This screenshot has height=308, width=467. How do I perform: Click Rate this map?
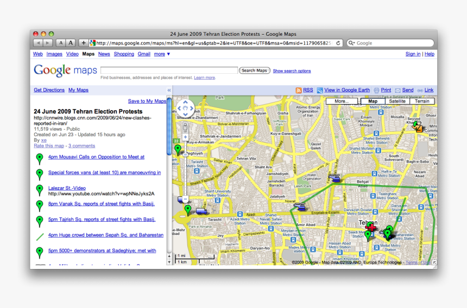49,146
